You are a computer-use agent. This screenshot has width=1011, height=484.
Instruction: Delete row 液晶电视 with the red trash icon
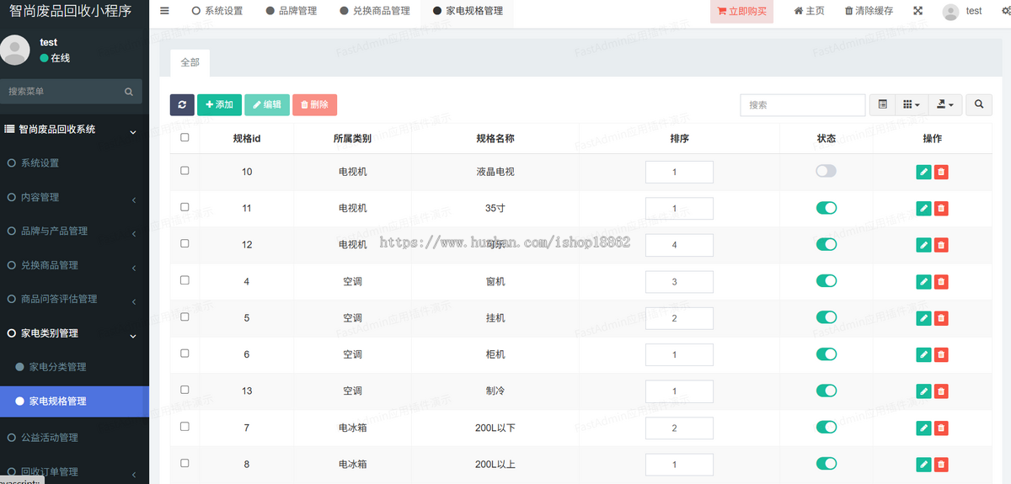pyautogui.click(x=941, y=172)
